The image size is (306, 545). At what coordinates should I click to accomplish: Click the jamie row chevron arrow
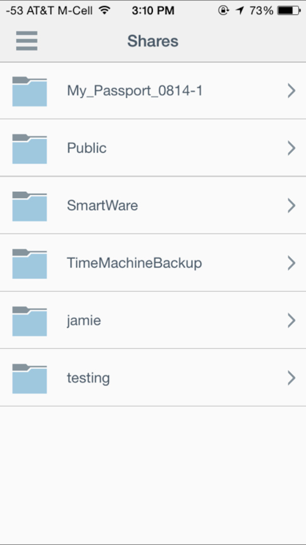(x=292, y=320)
